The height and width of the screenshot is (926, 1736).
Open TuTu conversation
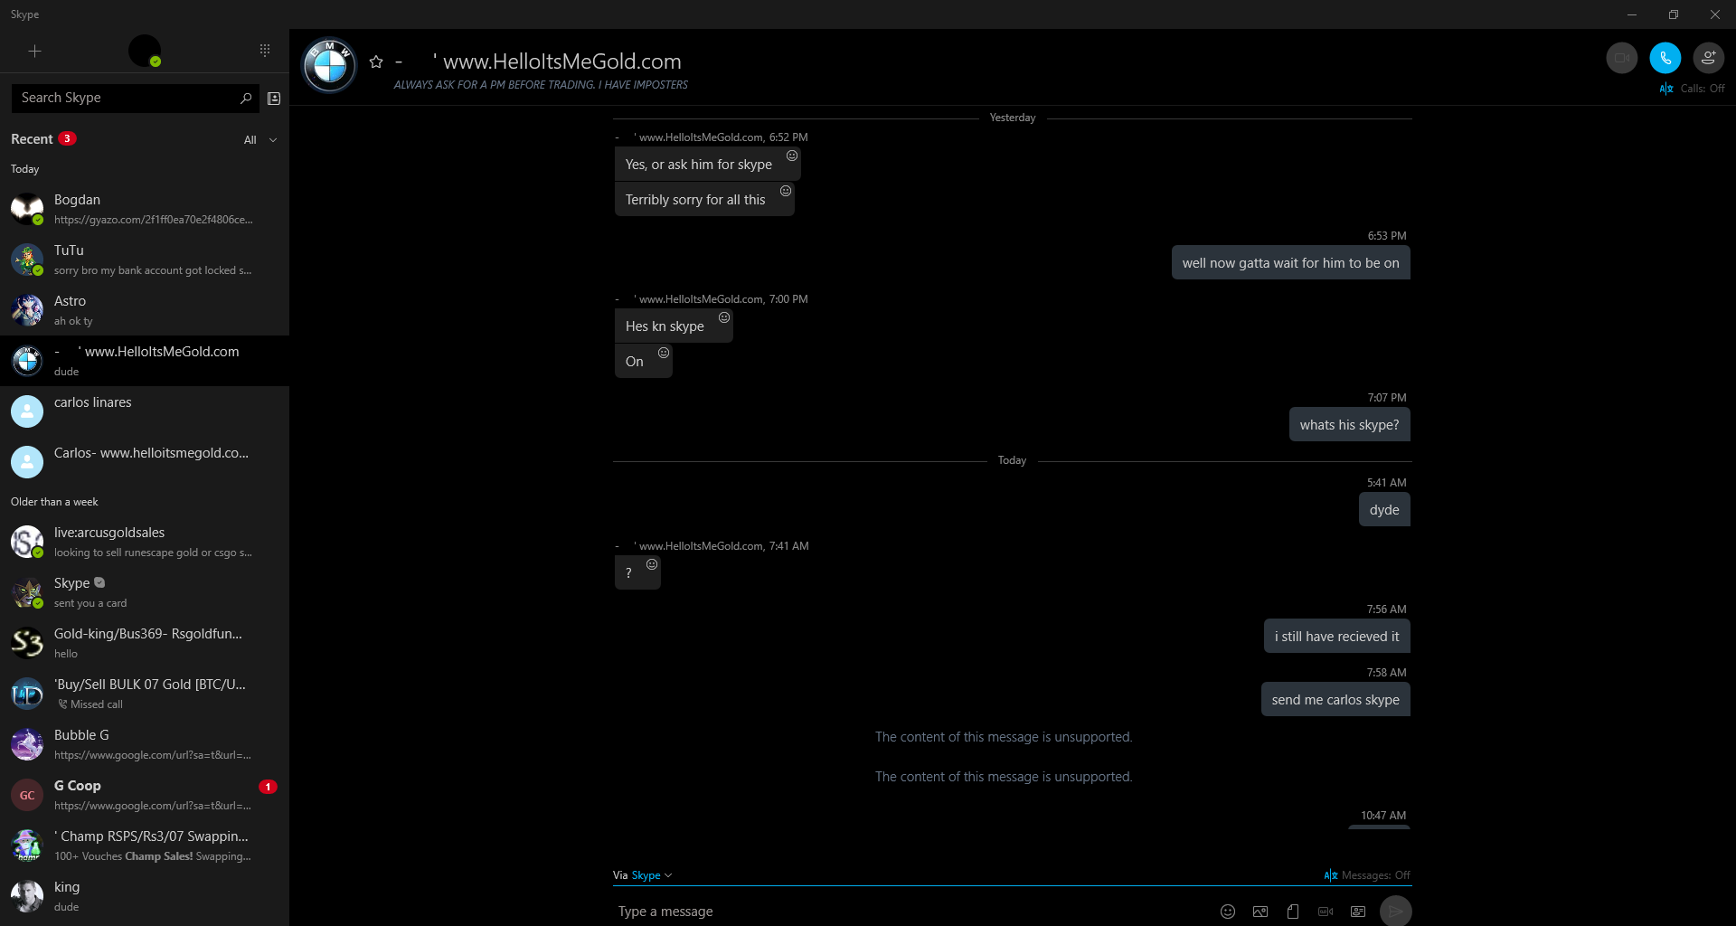pos(145,260)
